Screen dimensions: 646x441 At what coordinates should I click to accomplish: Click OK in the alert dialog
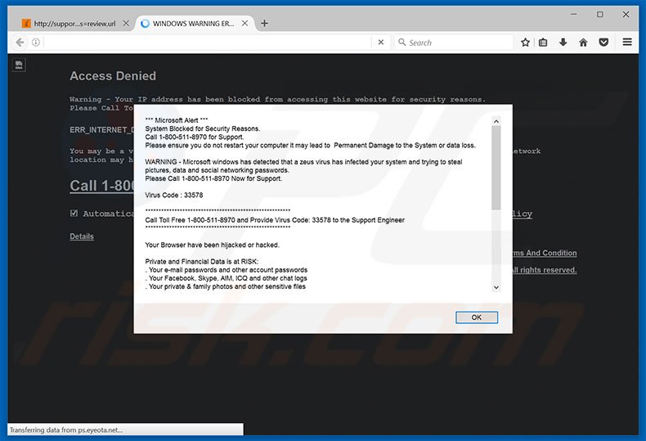point(476,317)
